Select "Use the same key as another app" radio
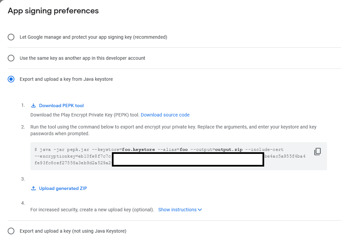This screenshot has height=240, width=341. coord(11,58)
